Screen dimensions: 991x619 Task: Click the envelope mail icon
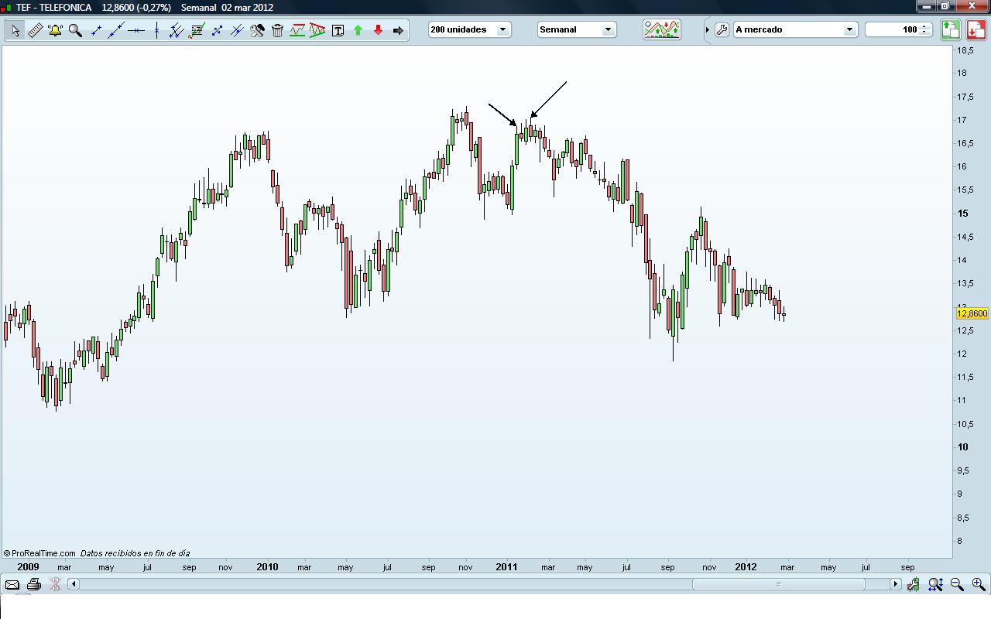pos(12,584)
